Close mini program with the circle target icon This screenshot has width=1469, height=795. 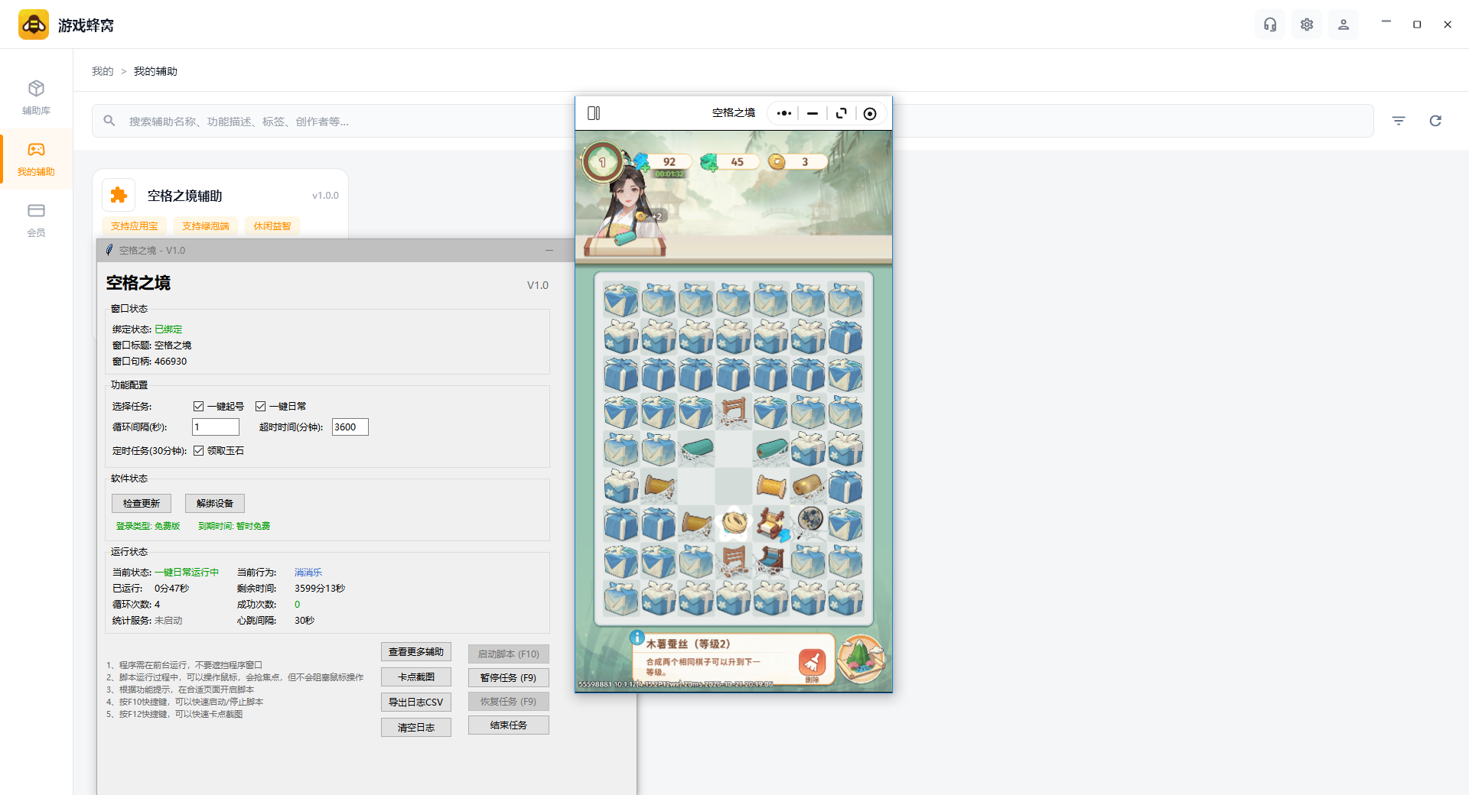(870, 113)
